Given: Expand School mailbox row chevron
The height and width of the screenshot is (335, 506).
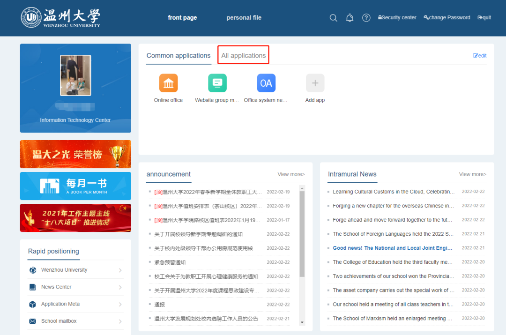Looking at the screenshot, I should click(120, 321).
